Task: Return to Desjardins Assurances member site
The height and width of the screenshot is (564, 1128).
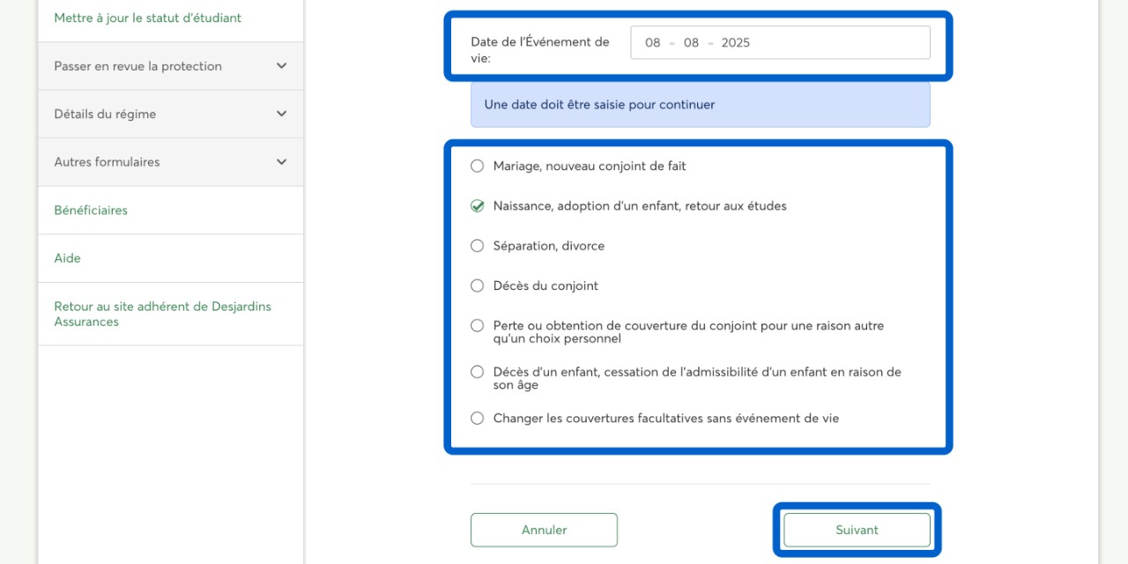Action: 162,314
